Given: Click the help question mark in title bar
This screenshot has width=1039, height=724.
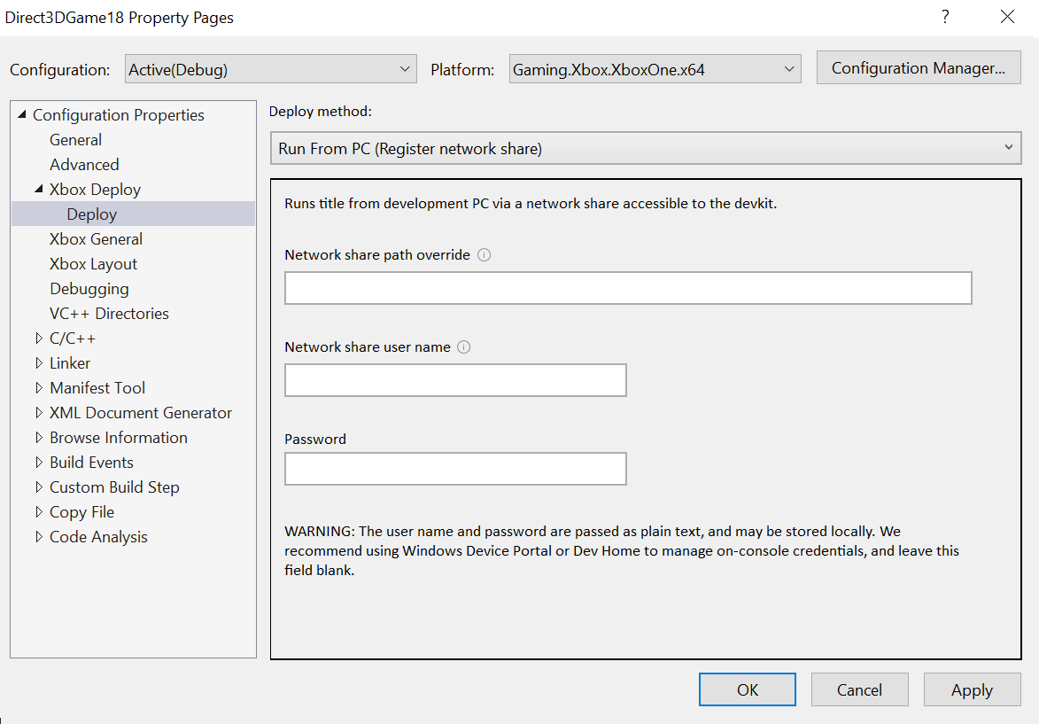Looking at the screenshot, I should point(945,17).
